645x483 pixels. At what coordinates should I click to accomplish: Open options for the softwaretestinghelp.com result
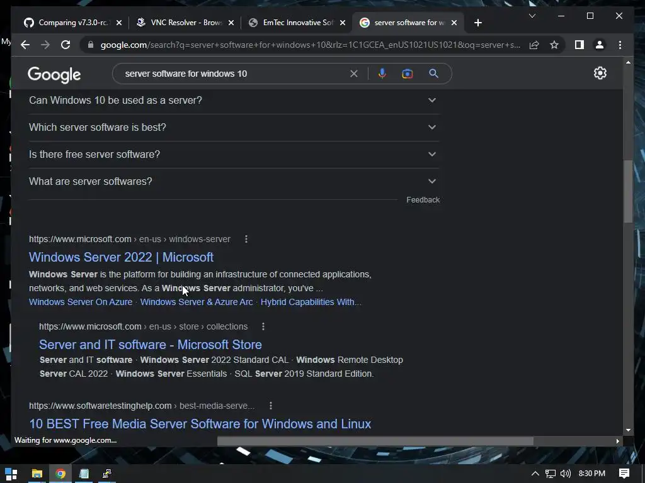[271, 406]
